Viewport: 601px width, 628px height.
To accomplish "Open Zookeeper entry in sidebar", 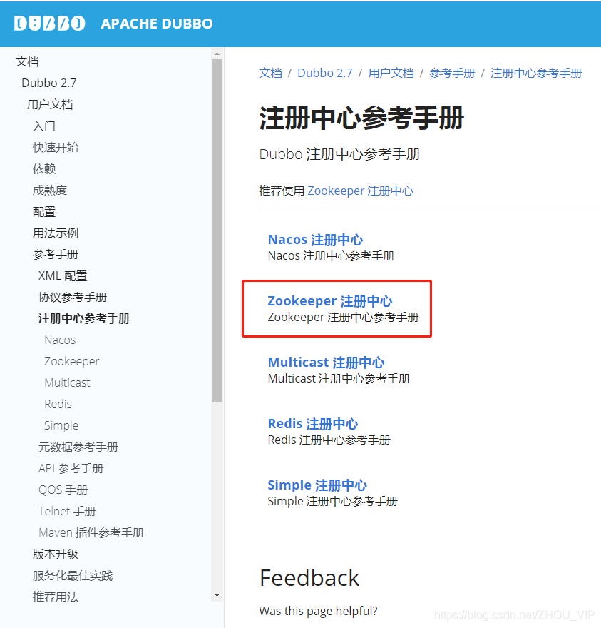I will [71, 362].
